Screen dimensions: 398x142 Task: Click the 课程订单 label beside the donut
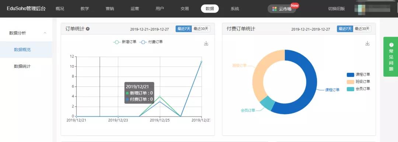click(x=332, y=90)
